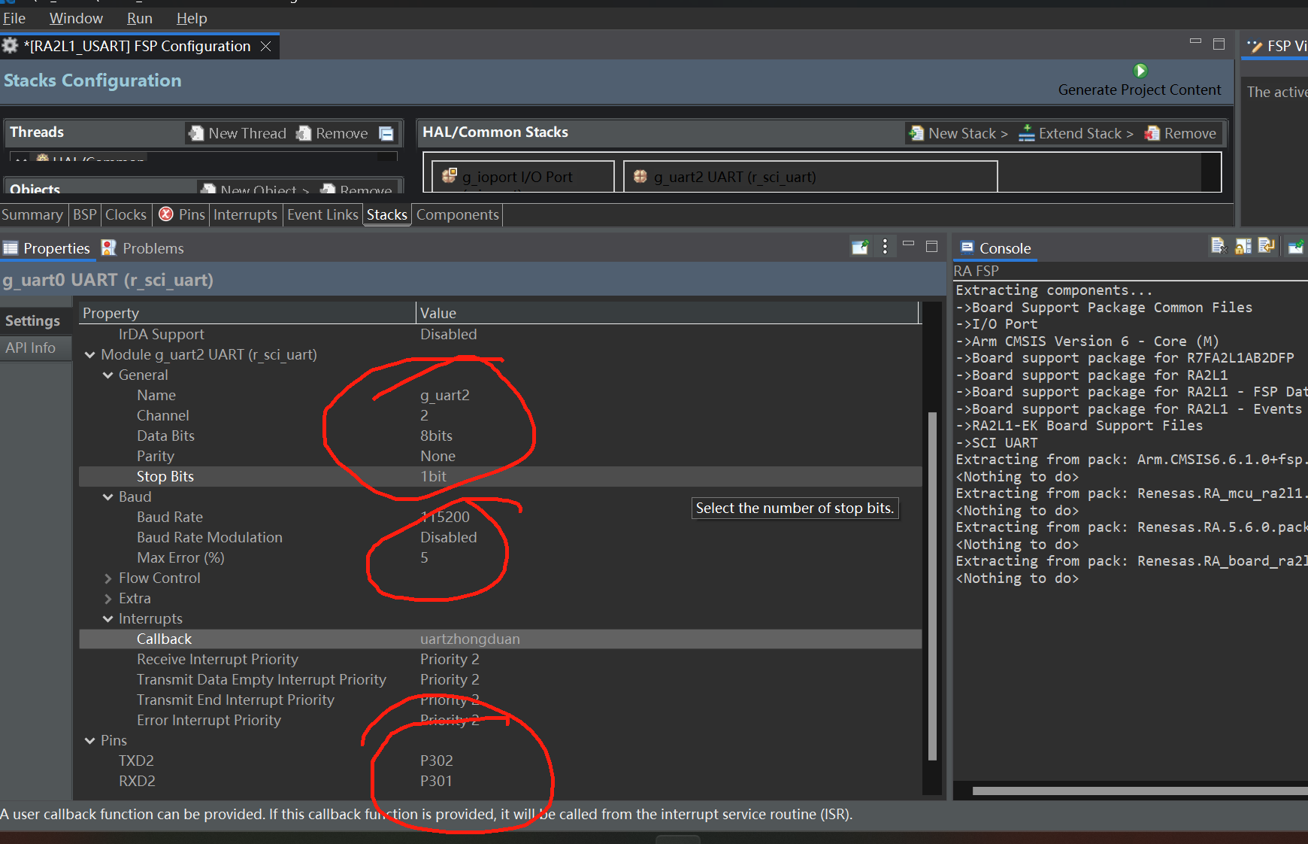The height and width of the screenshot is (844, 1308).
Task: Click the RXD2 pin value P301
Action: coord(436,781)
